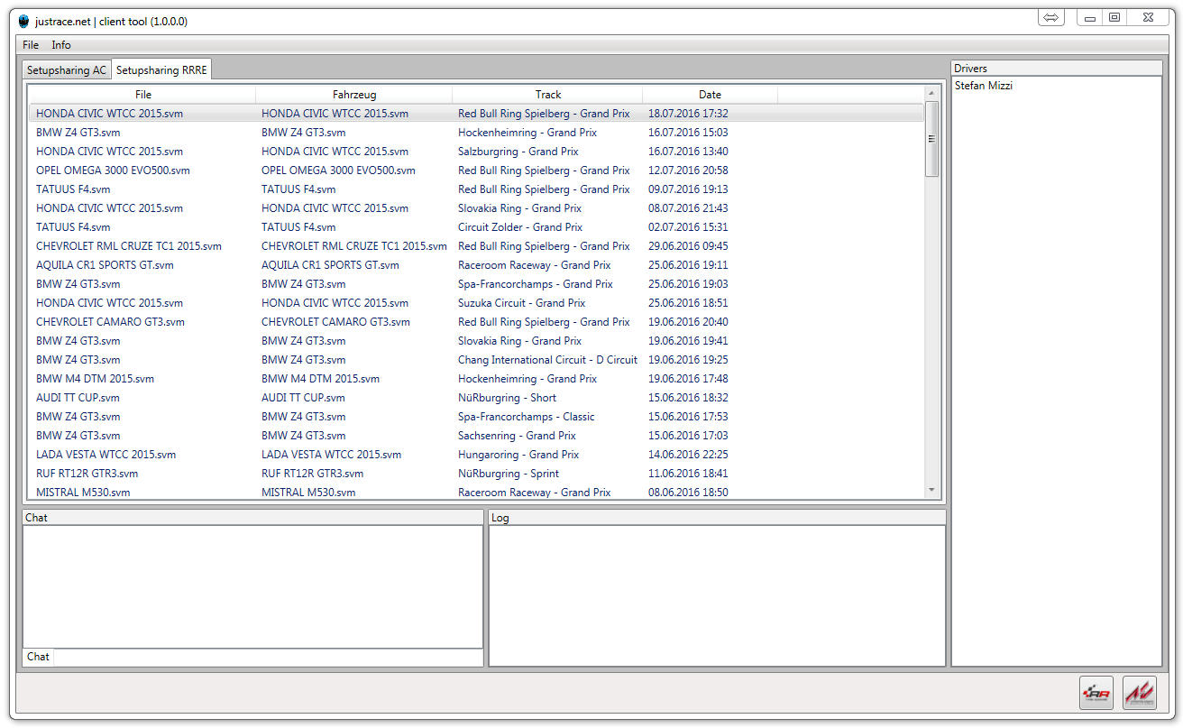1183x728 pixels.
Task: Switch to the Setupsharing AC tab
Action: coord(66,69)
